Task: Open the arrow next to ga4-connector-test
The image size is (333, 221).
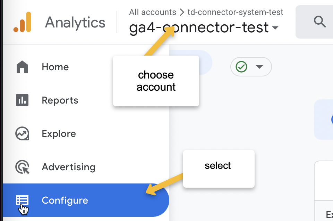Action: pyautogui.click(x=275, y=28)
